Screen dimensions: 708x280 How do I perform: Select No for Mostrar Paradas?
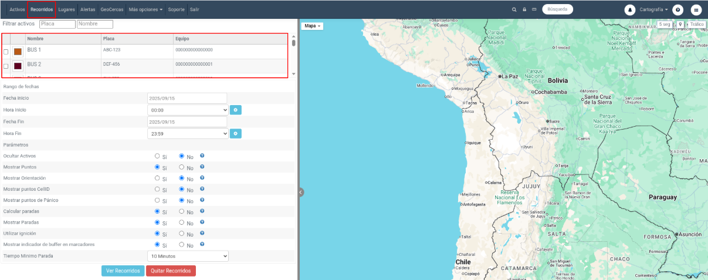click(182, 222)
